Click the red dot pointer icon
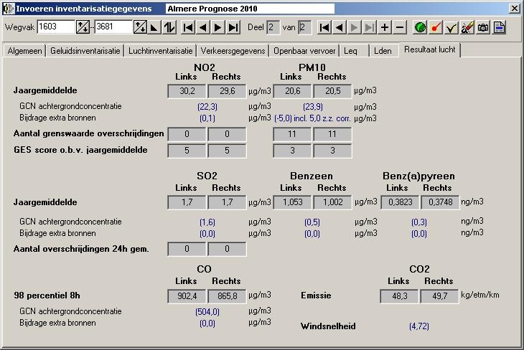 point(436,27)
